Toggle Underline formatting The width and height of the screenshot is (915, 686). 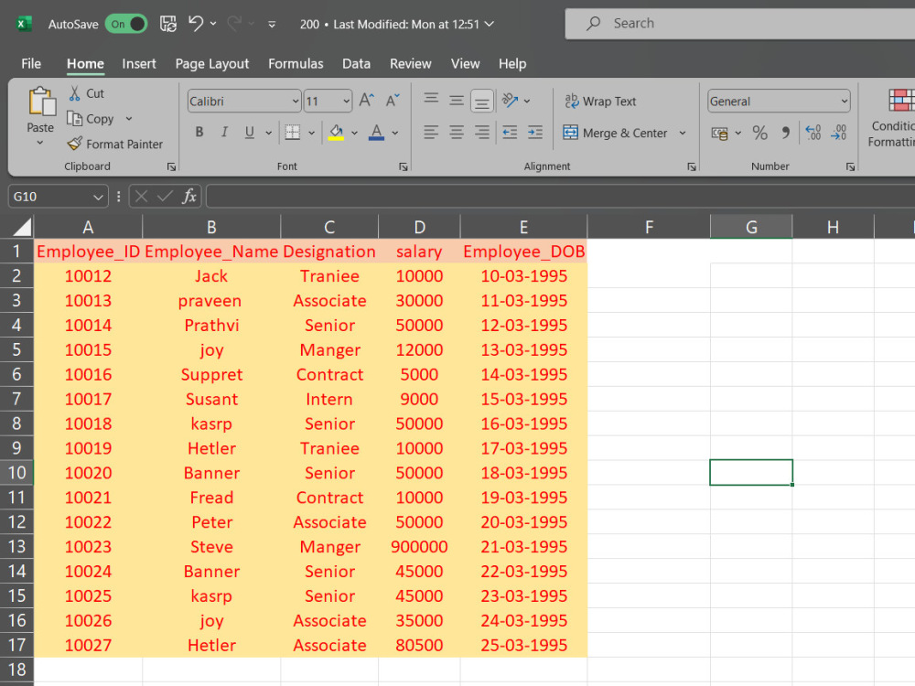[x=250, y=133]
